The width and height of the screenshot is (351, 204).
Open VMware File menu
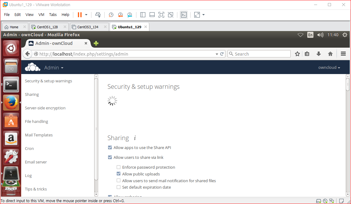7,14
